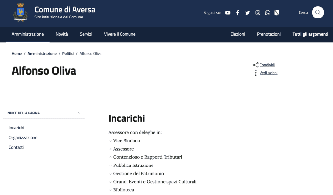
Task: Open the YouTube channel icon
Action: click(228, 13)
